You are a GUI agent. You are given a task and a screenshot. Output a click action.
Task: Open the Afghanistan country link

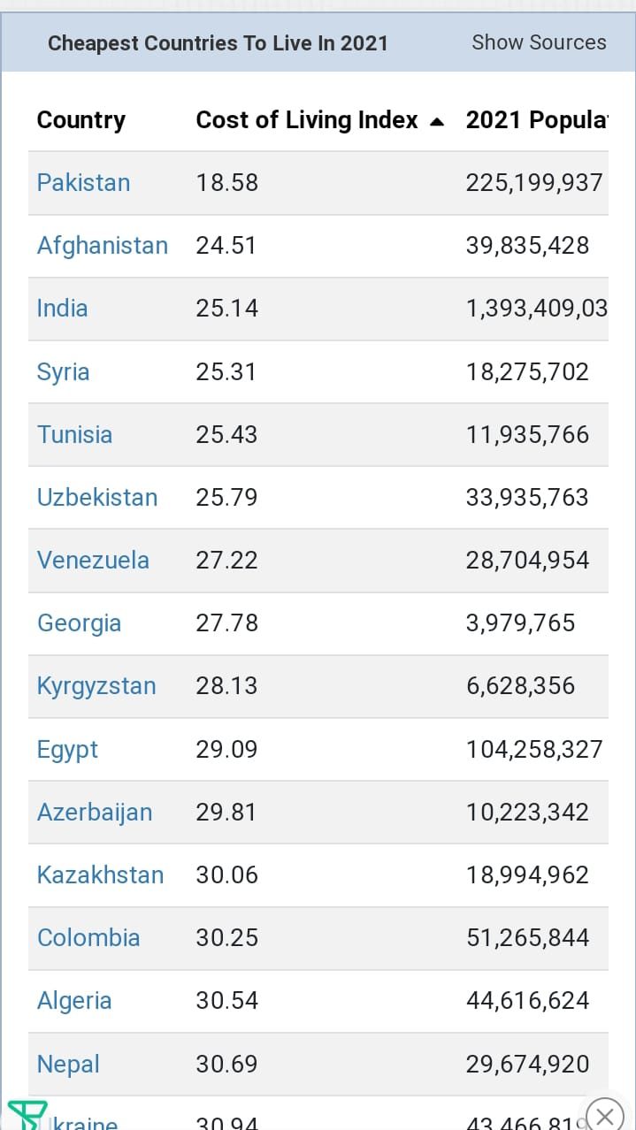coord(103,246)
